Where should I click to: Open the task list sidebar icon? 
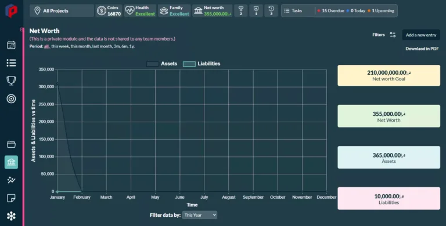[x=11, y=63]
